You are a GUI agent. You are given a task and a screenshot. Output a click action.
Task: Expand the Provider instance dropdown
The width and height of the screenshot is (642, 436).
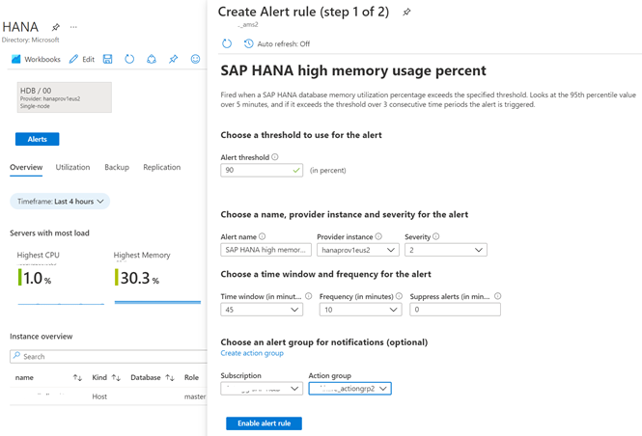[x=357, y=250]
